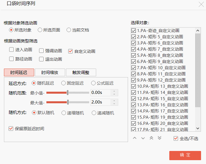Toggle the 全选/不选 checkbox
The height and width of the screenshot is (164, 206).
176,139
